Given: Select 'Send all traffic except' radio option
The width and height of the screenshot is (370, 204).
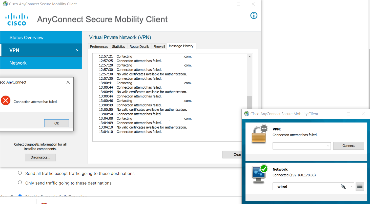Looking at the screenshot, I should coord(20,173).
